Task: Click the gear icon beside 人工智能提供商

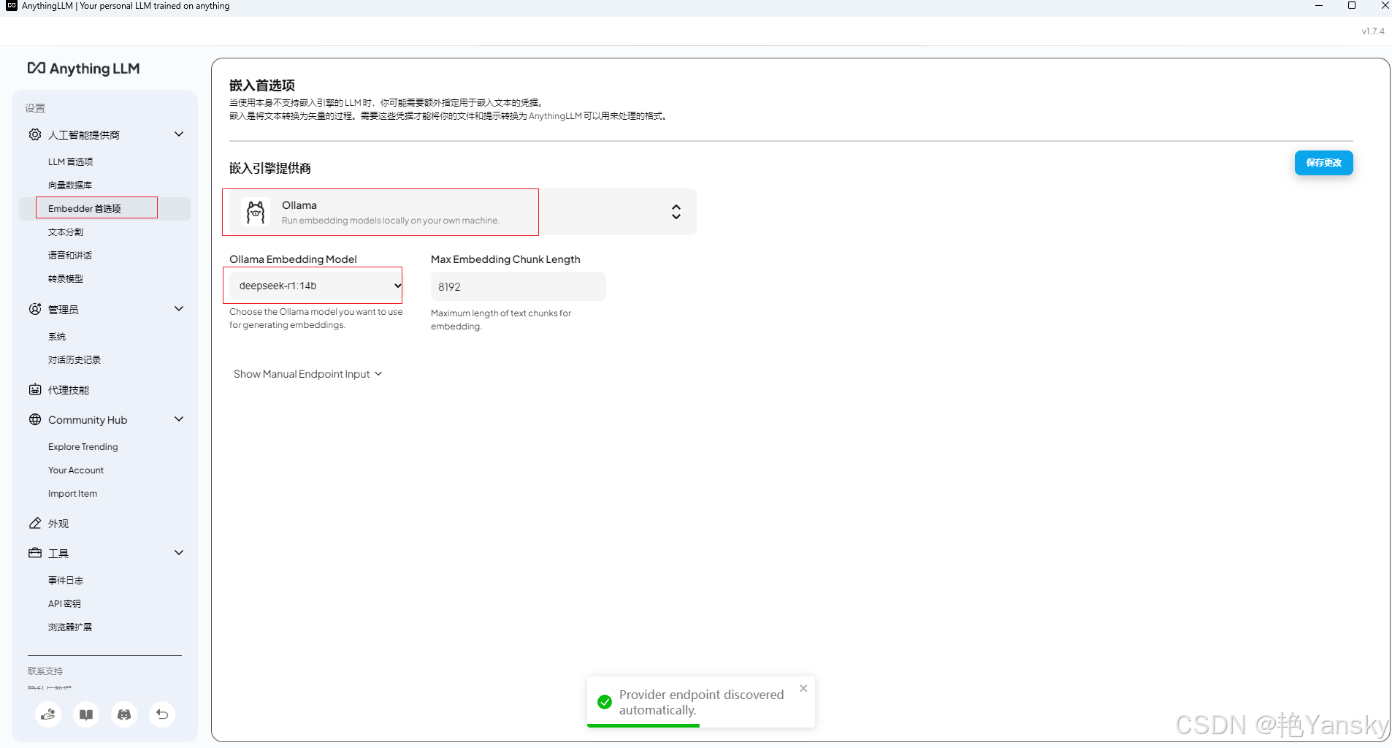Action: tap(35, 134)
